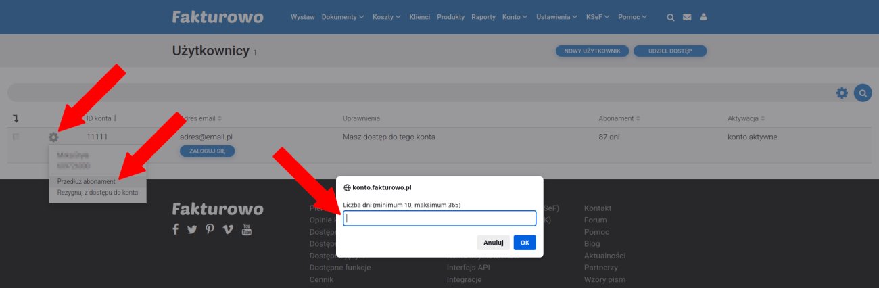Tick the checkbox for user row 11111
The image size is (879, 288).
click(16, 137)
